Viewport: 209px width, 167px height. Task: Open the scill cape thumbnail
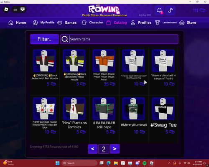coord(104,109)
